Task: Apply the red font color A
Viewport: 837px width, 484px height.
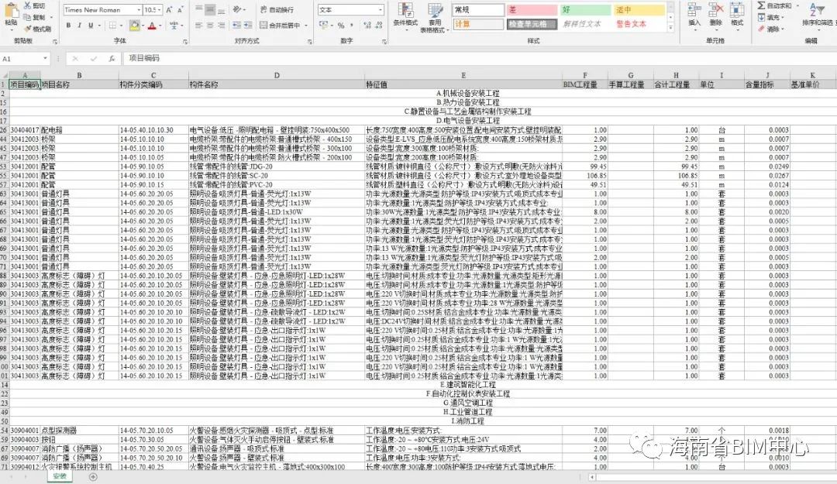Action: [152, 25]
